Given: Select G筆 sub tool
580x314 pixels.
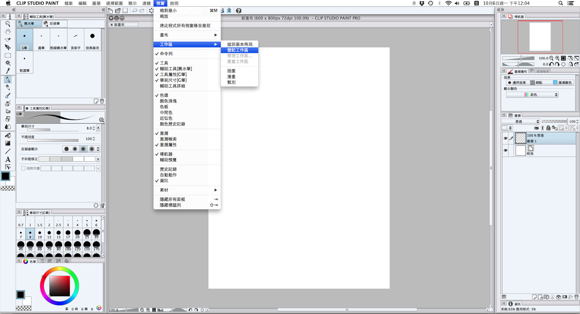Looking at the screenshot, I should (x=25, y=39).
